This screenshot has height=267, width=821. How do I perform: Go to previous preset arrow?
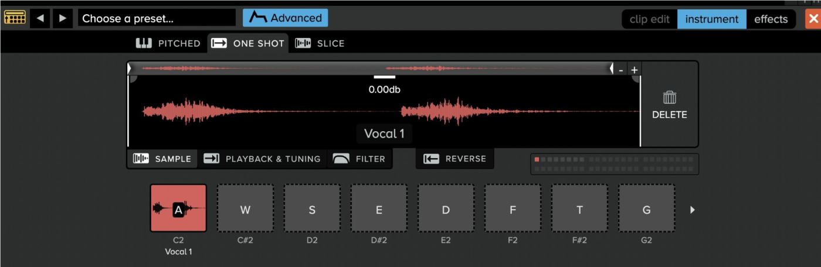[40, 18]
